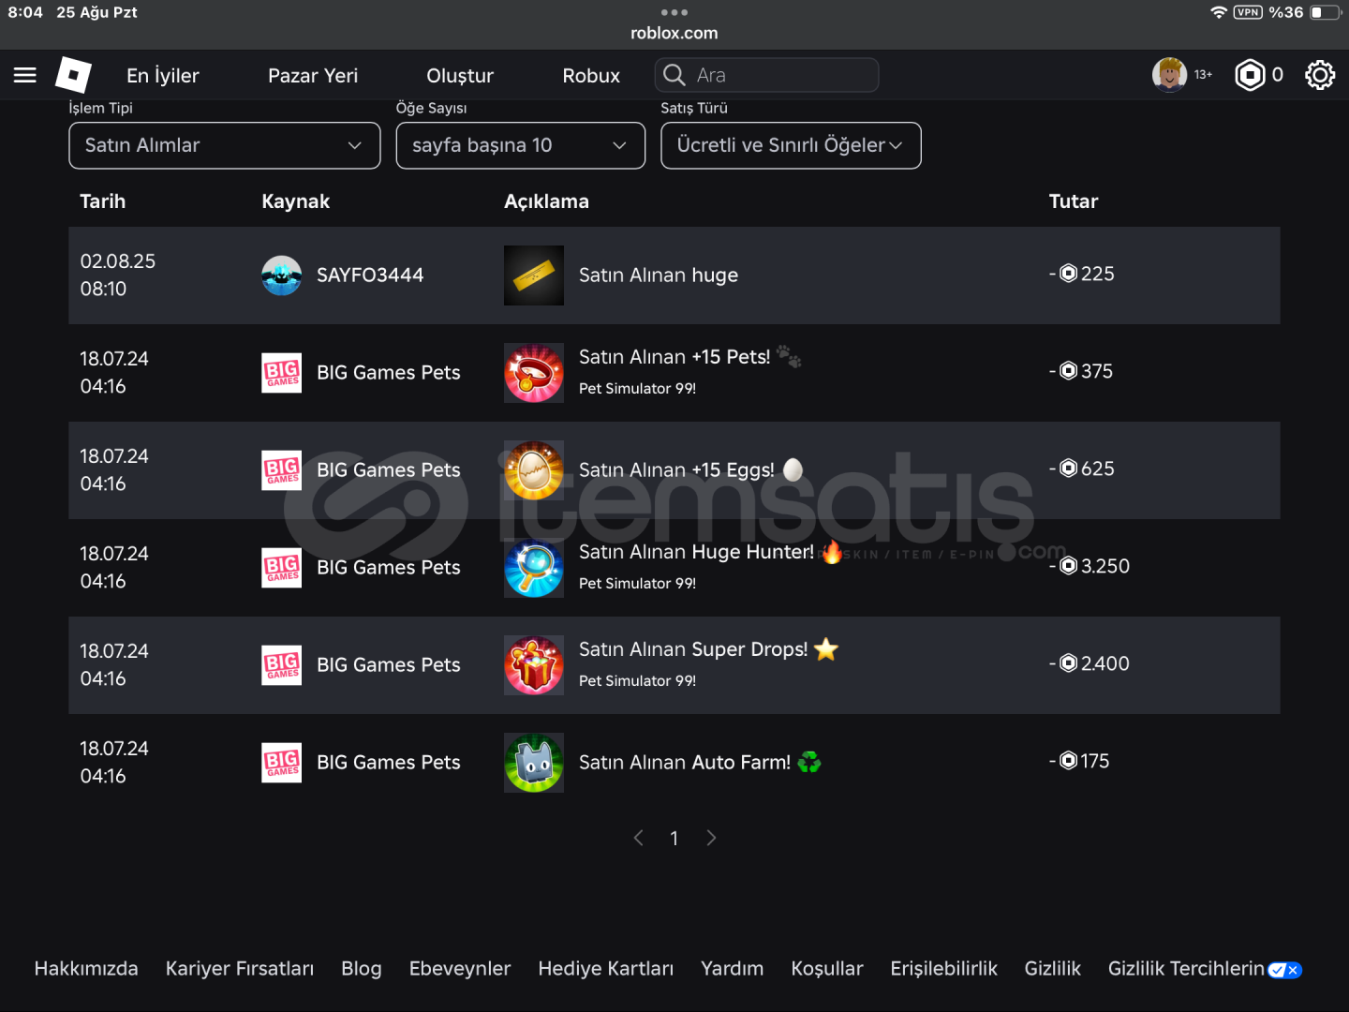Click BIG Games logo in +15 Eggs row

click(281, 470)
